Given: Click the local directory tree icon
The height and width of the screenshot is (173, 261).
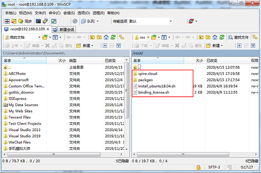Looking at the screenshot, I should click(x=122, y=37).
